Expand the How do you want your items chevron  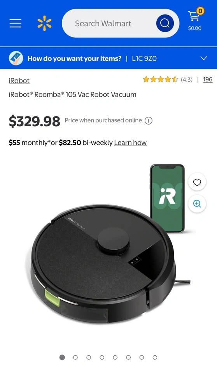(204, 58)
